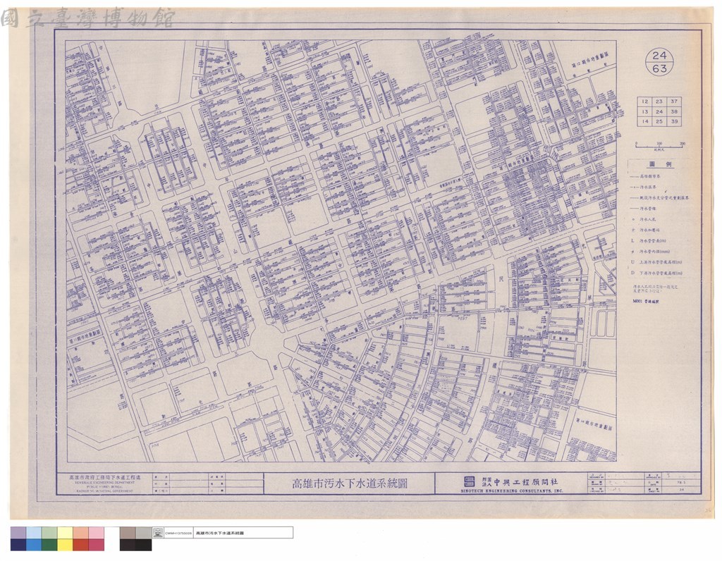The image size is (722, 561).
Task: Click the 高雄市污水下水道系統圖 caption in label strip
Action: (x=220, y=533)
